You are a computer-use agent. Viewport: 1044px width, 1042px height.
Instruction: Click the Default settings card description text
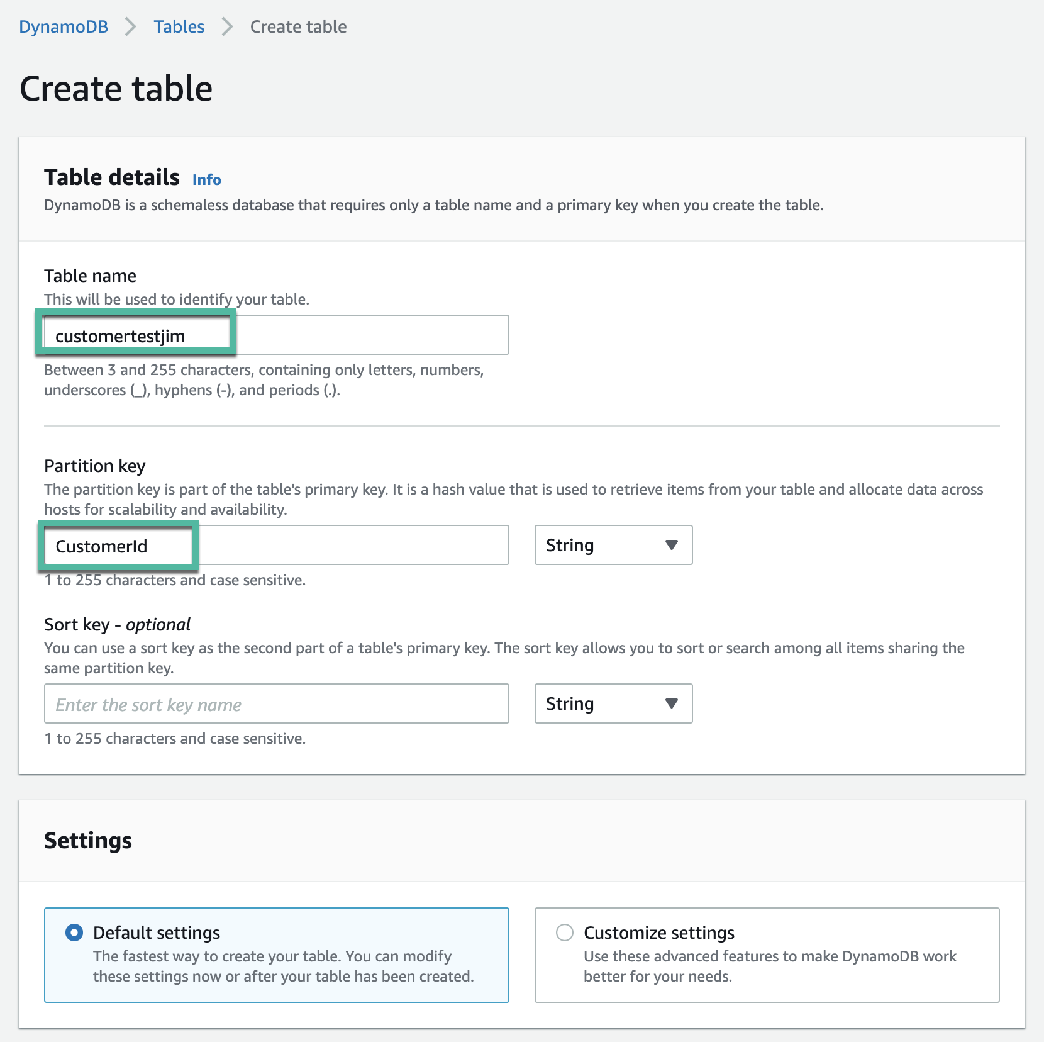(x=283, y=966)
